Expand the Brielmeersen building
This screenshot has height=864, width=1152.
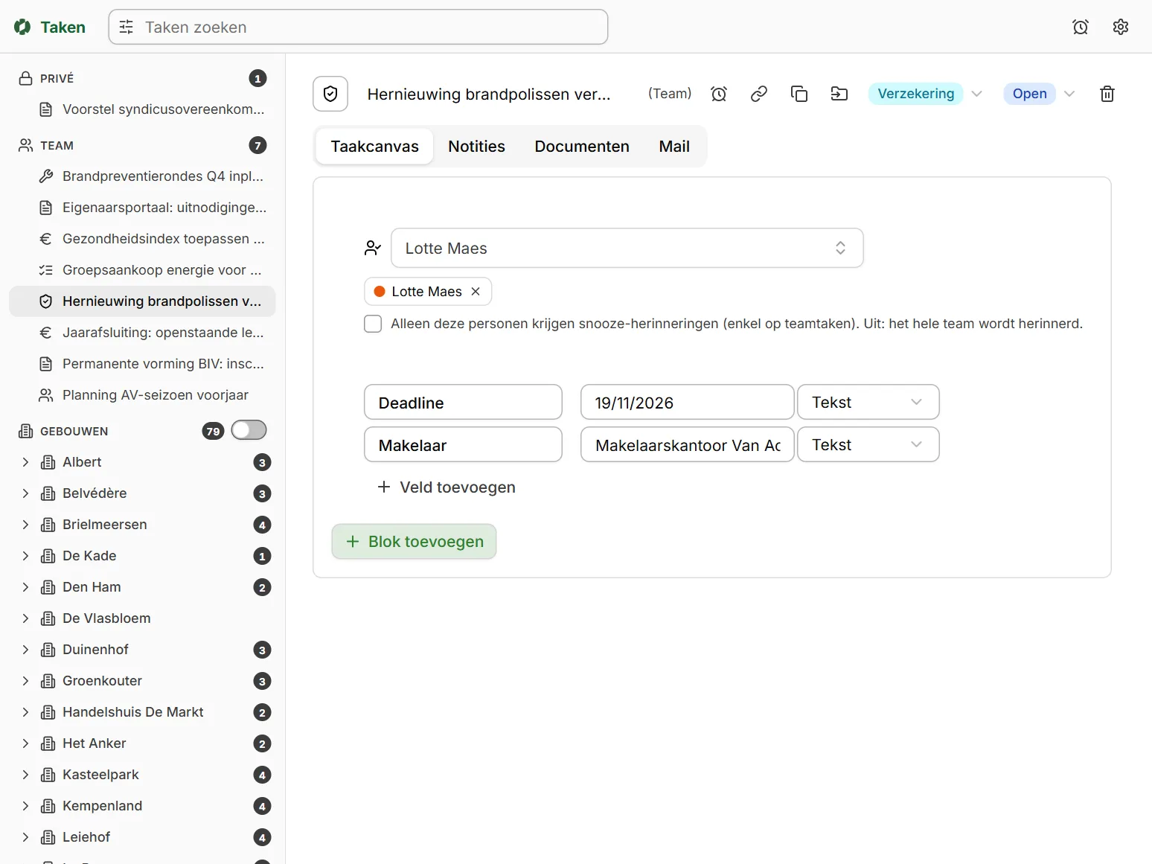(x=25, y=525)
